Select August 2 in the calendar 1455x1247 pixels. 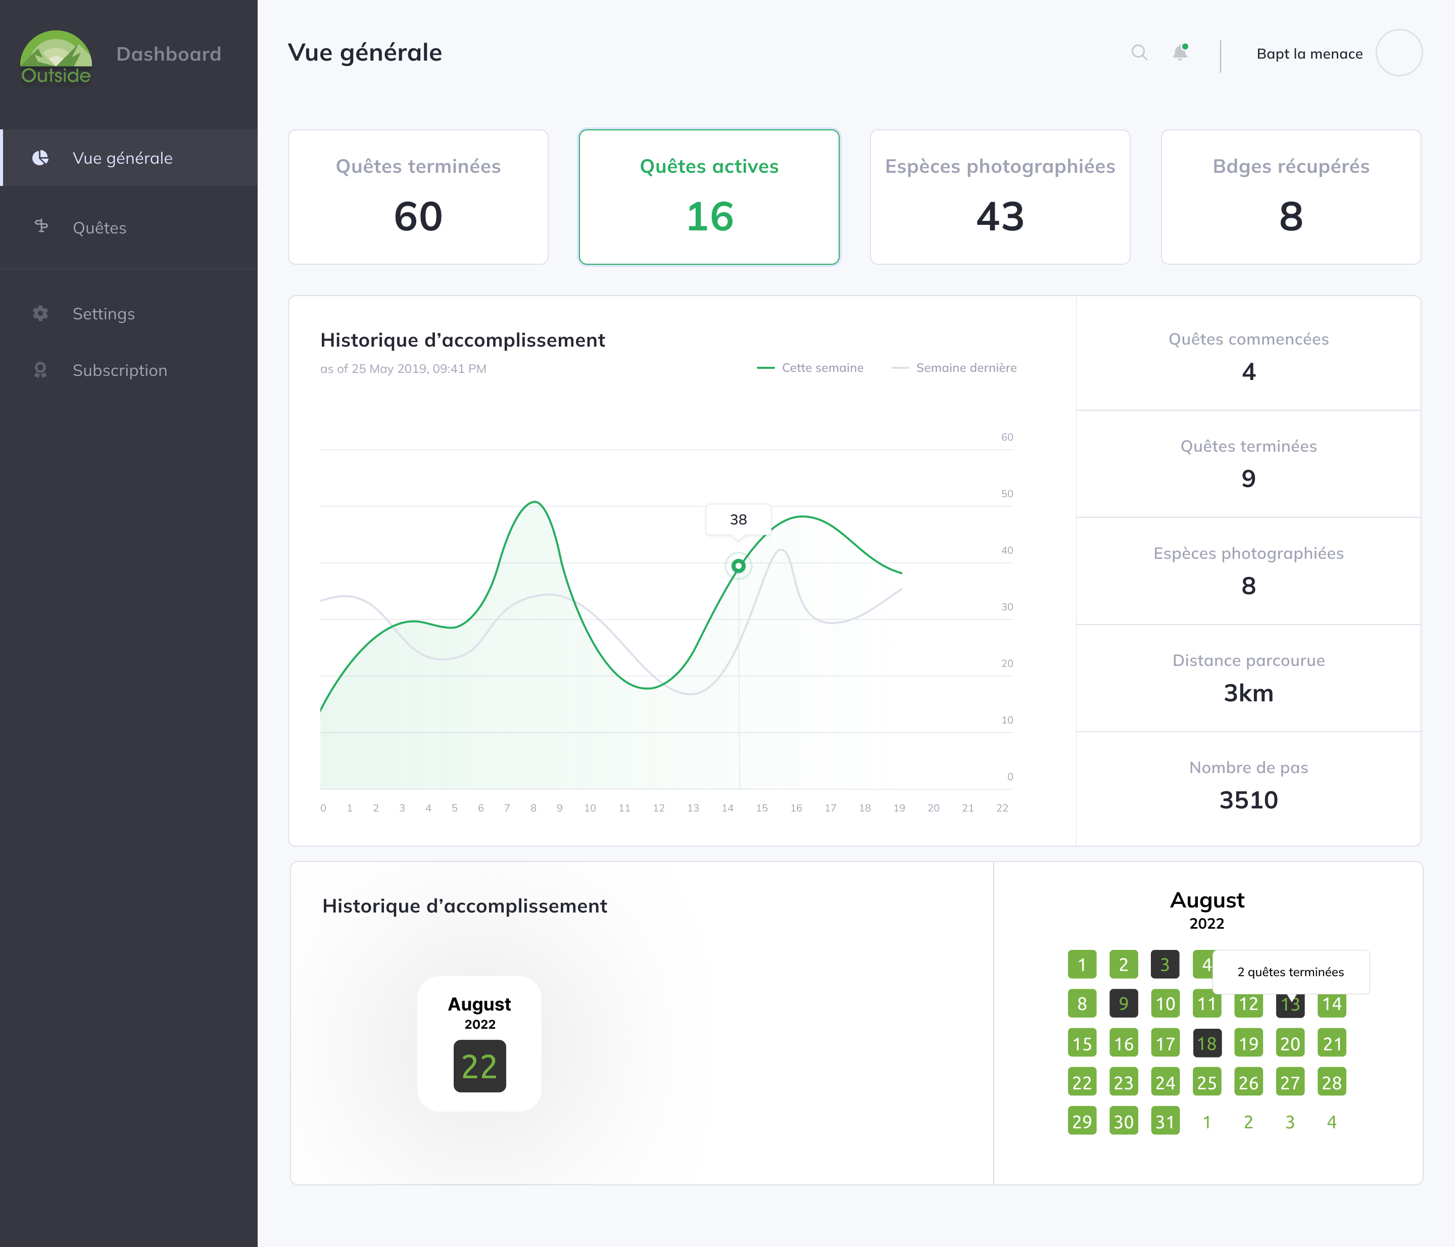[x=1124, y=965]
